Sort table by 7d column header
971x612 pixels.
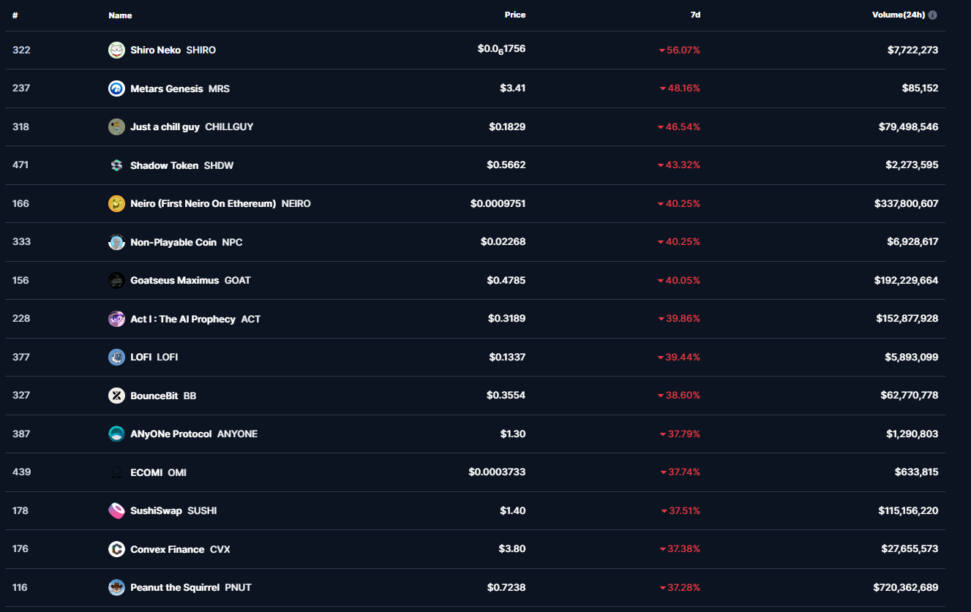695,15
